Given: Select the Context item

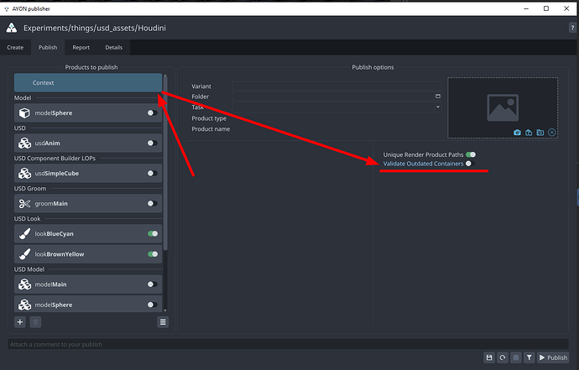Looking at the screenshot, I should click(88, 83).
